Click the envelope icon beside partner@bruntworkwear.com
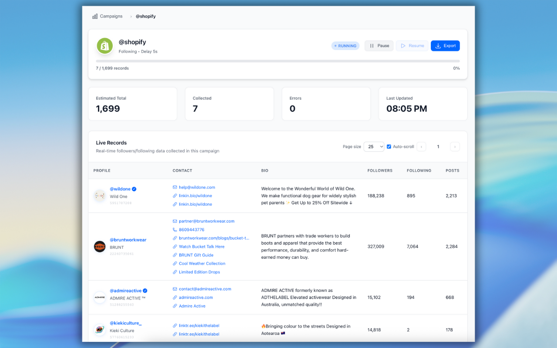The height and width of the screenshot is (348, 557). [175, 221]
